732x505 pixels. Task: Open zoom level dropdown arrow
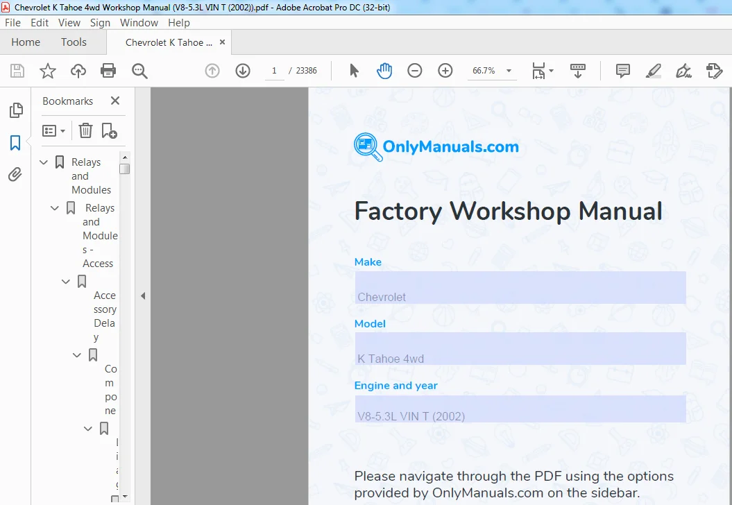pyautogui.click(x=509, y=71)
